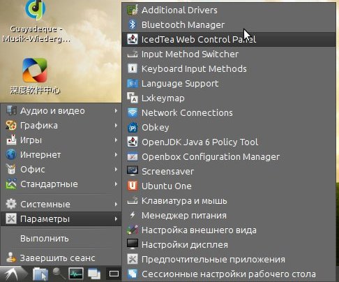Screen dimensions: 339x282
Task: Click the Lxkeymap icon
Action: pos(133,98)
